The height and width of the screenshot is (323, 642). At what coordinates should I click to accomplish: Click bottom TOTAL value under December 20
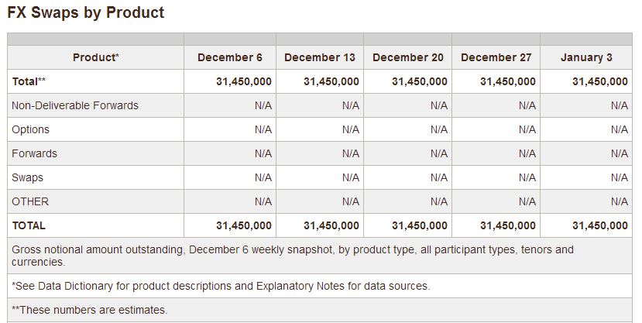pos(419,225)
